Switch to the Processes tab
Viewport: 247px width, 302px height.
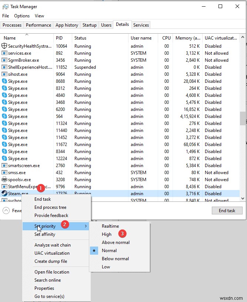tap(12, 25)
